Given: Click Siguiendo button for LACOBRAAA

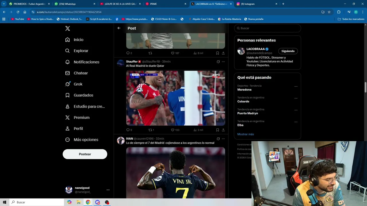Looking at the screenshot, I should tap(288, 51).
